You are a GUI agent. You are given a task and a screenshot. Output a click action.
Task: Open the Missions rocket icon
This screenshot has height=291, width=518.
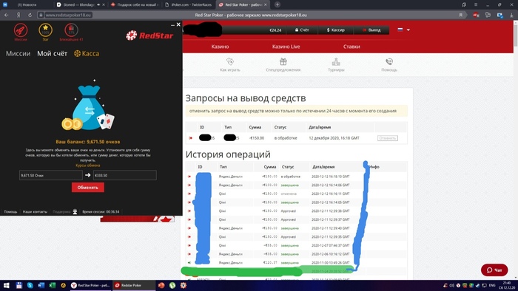click(21, 30)
